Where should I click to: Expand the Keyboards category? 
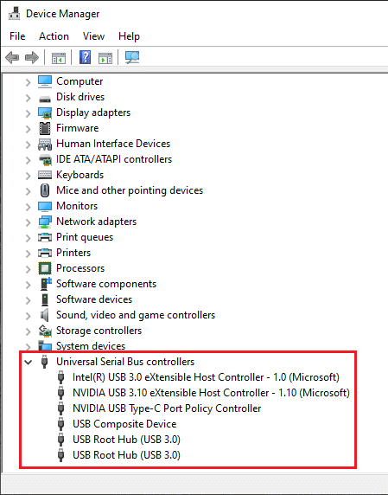pos(28,176)
